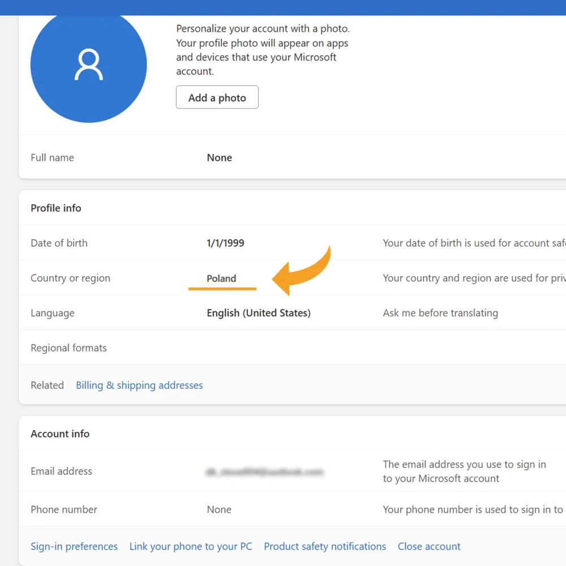566x566 pixels.
Task: Click the Poland country value
Action: 221,278
